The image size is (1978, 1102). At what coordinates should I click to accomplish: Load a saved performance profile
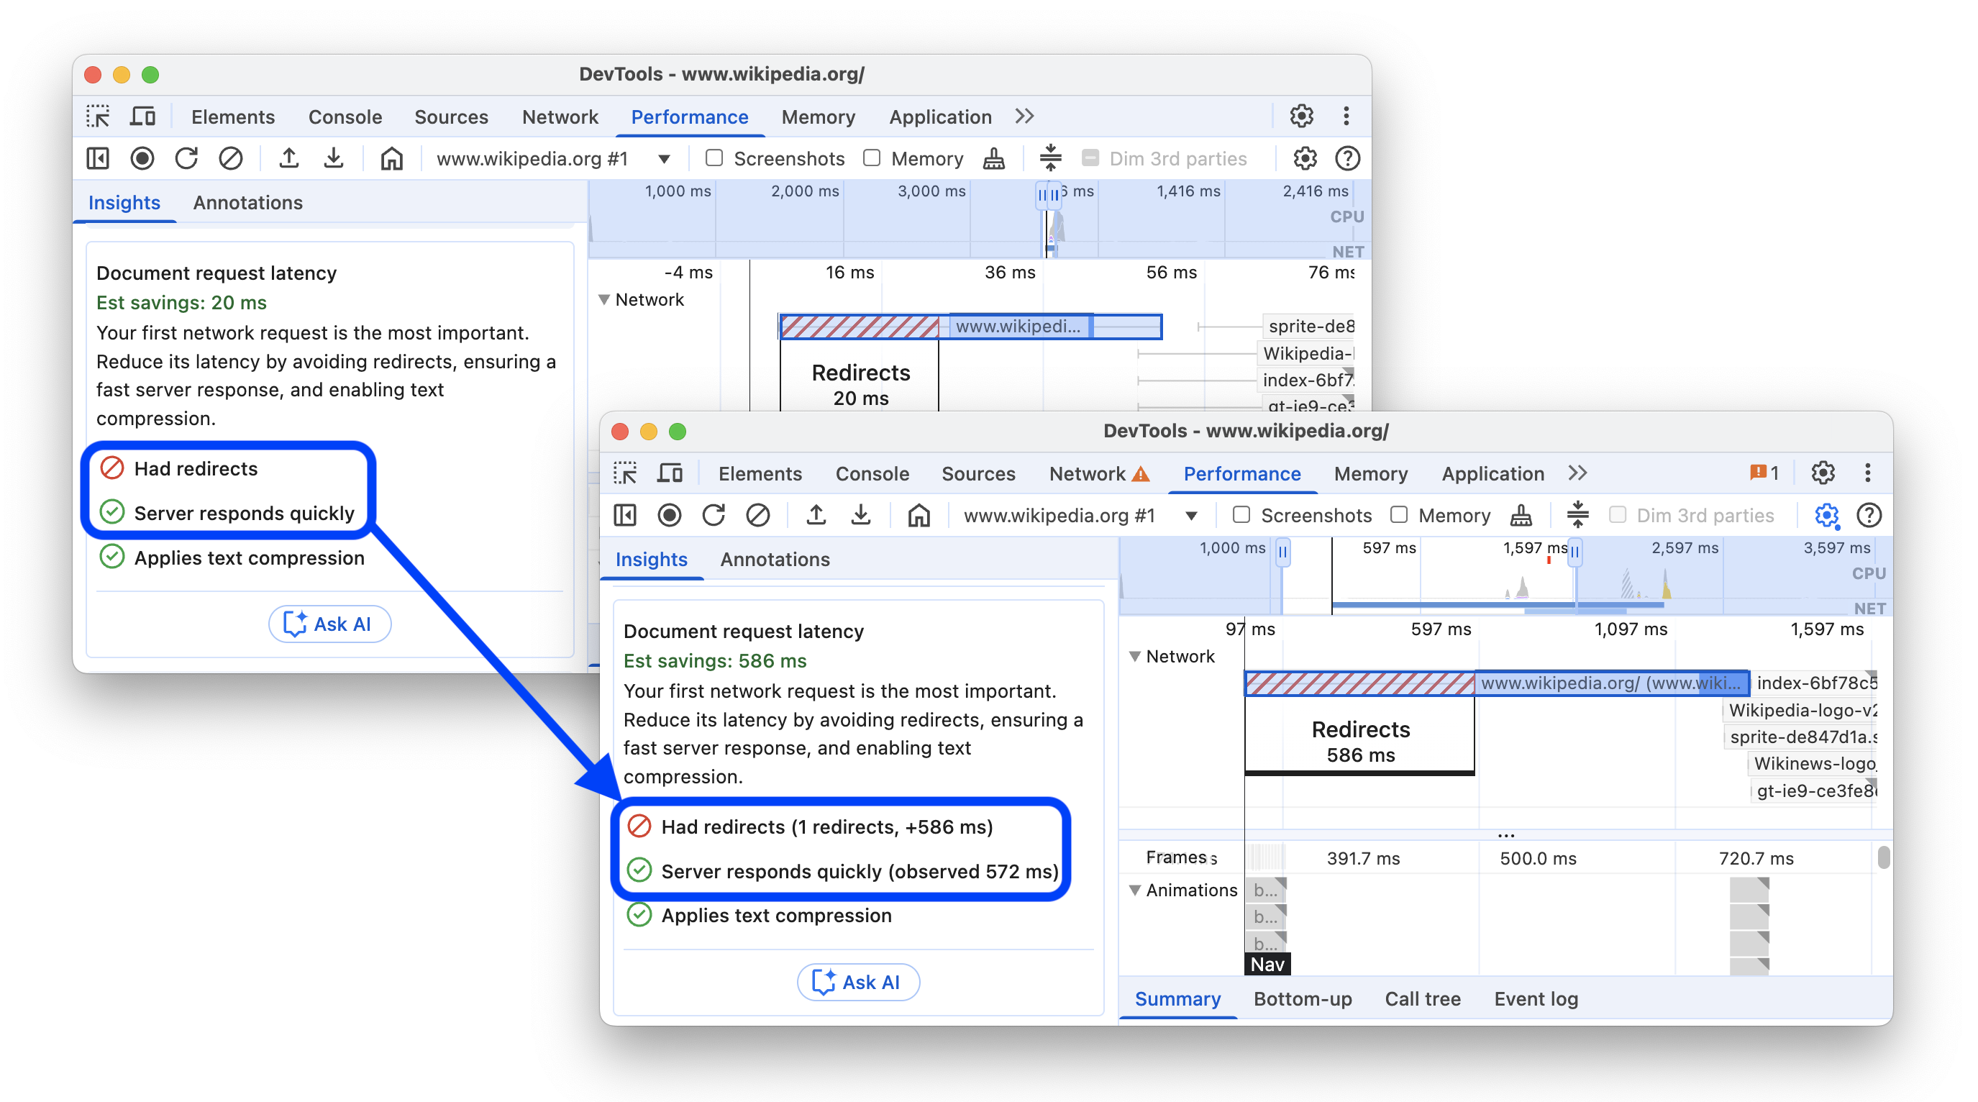(x=816, y=515)
